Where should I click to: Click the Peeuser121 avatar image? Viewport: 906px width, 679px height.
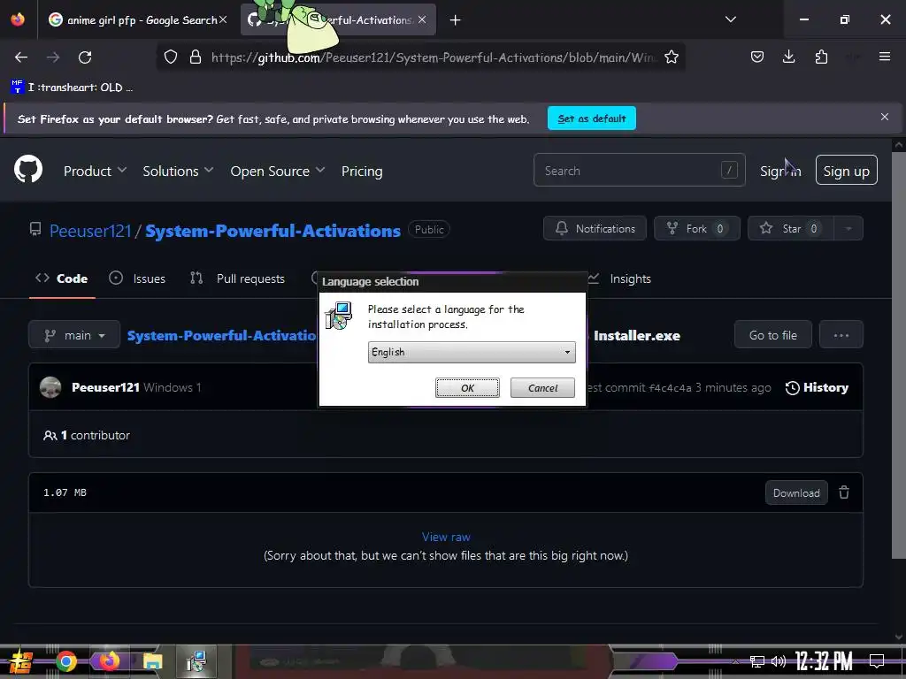[x=50, y=387]
